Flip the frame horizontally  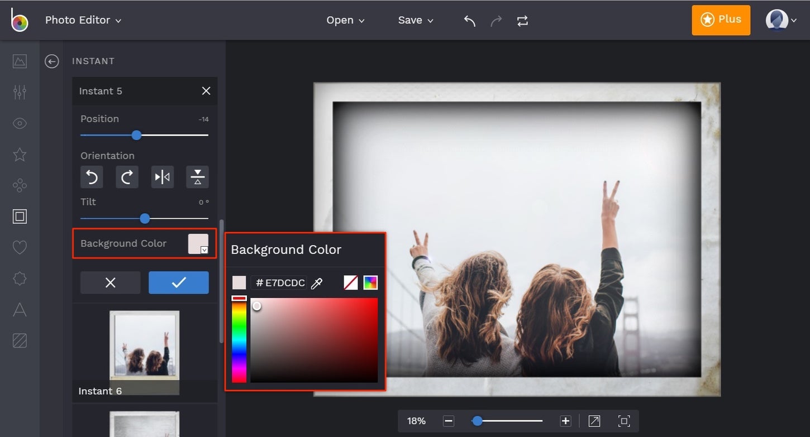pos(163,177)
